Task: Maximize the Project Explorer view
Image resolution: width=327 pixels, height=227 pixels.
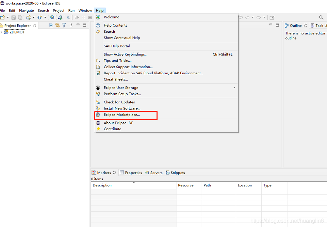Action: point(84,25)
